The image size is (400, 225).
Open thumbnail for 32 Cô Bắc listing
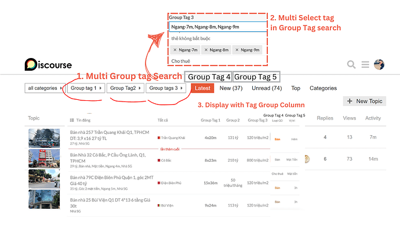tap(44, 158)
